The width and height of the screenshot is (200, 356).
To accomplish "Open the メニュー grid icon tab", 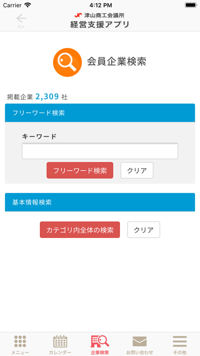I will pos(20,342).
